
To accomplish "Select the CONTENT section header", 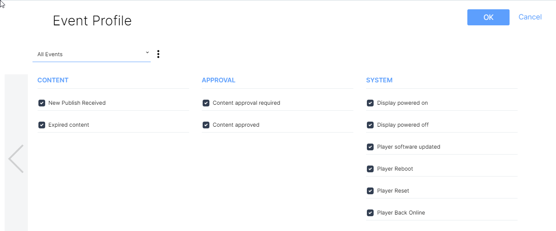I will pyautogui.click(x=53, y=80).
